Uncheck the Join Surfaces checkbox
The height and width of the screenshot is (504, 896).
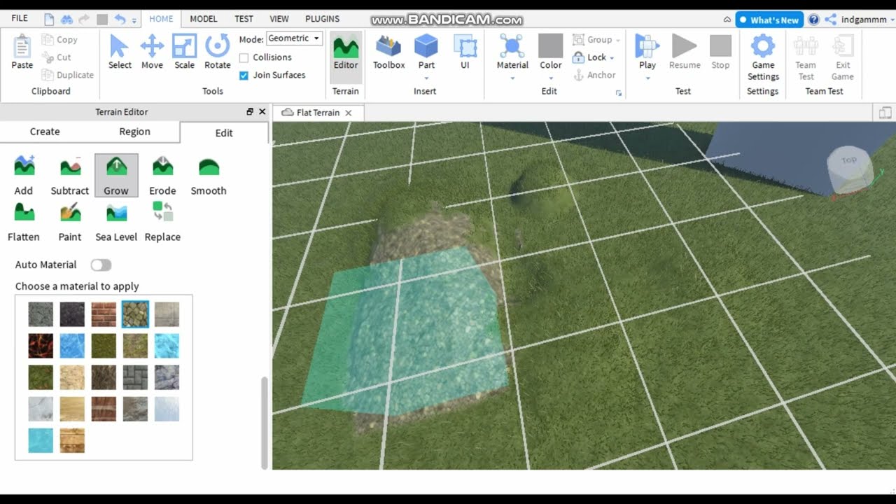pyautogui.click(x=244, y=76)
